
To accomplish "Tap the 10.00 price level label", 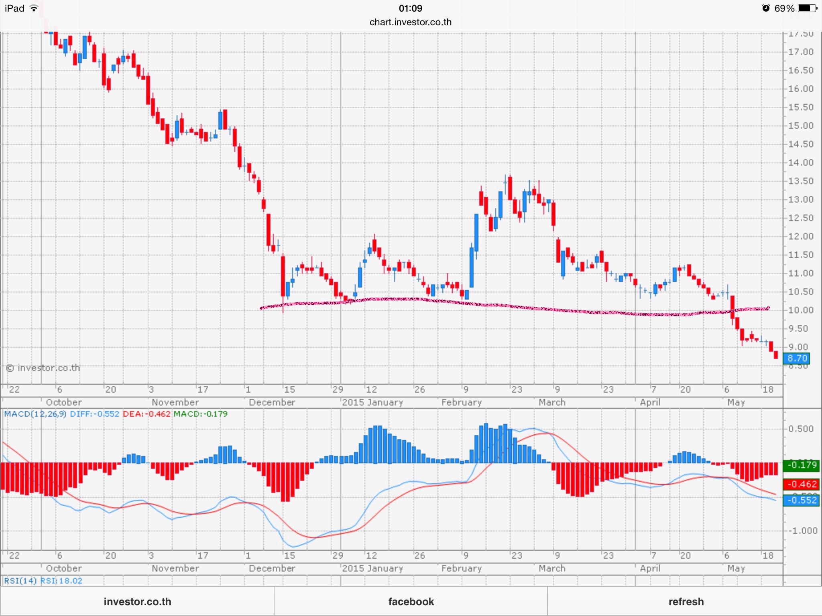I will point(801,310).
